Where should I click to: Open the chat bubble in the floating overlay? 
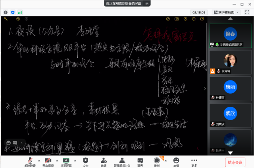[15, 143]
